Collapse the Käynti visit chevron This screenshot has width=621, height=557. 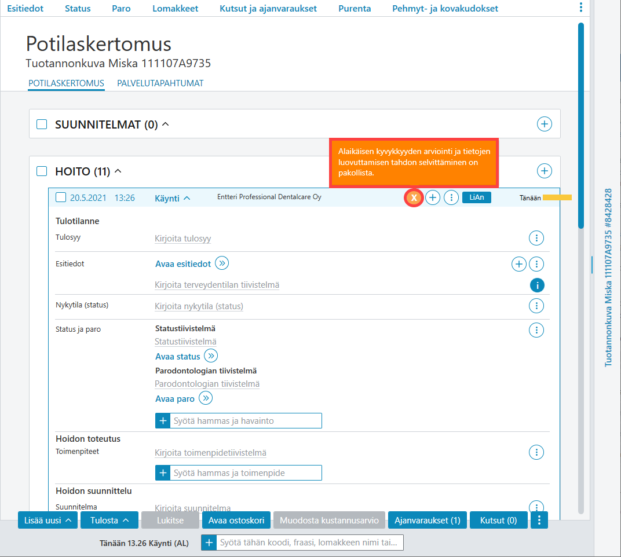[187, 198]
